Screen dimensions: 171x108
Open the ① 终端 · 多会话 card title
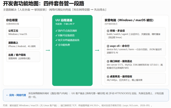point(116,31)
